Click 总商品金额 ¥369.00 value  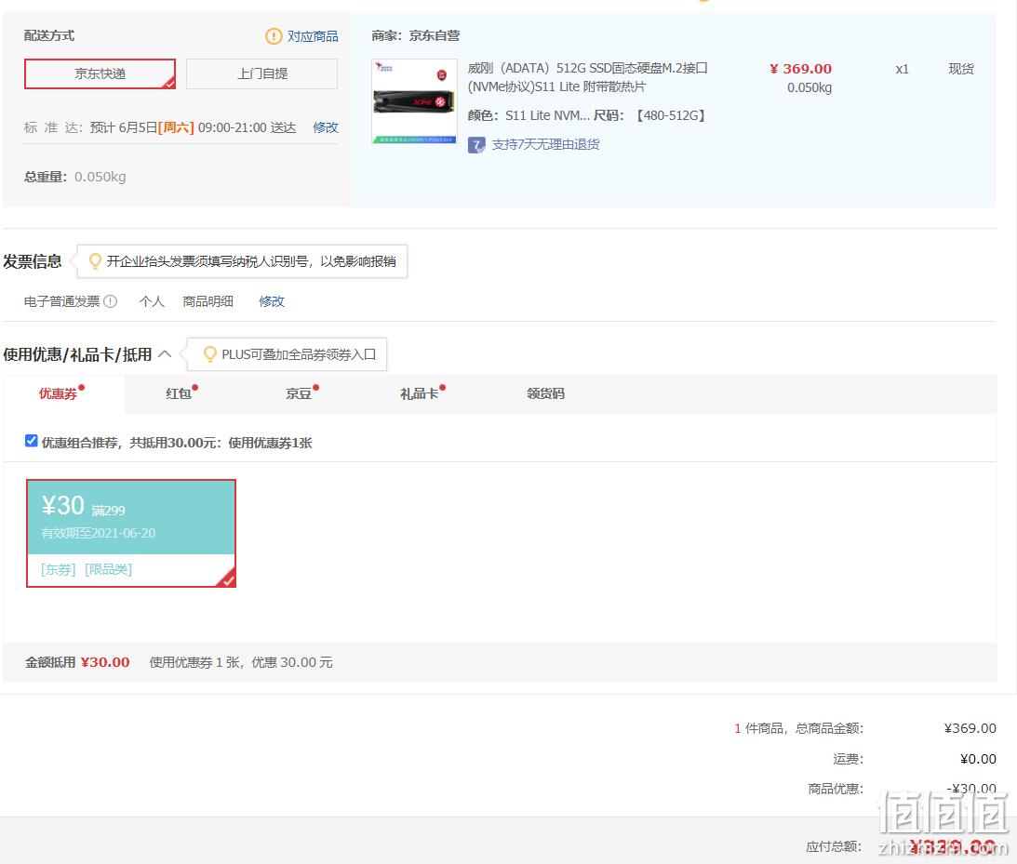click(970, 728)
